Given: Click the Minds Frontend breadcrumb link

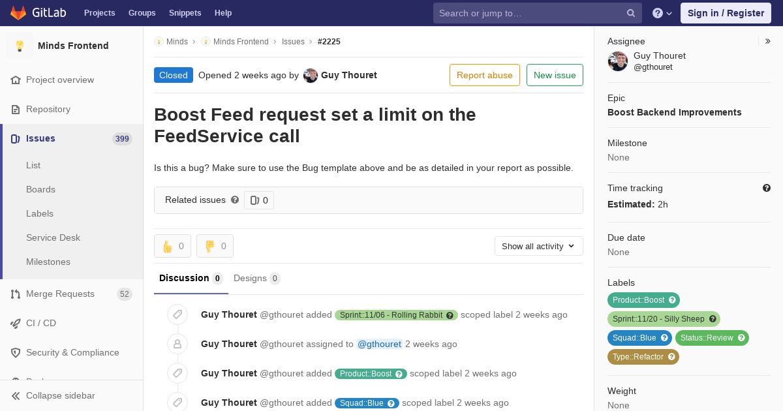Looking at the screenshot, I should point(241,41).
